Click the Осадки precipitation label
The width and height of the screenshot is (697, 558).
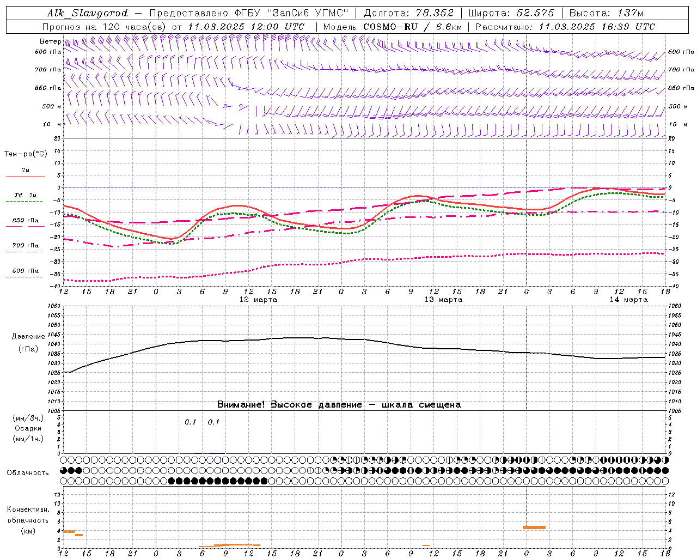click(x=28, y=428)
